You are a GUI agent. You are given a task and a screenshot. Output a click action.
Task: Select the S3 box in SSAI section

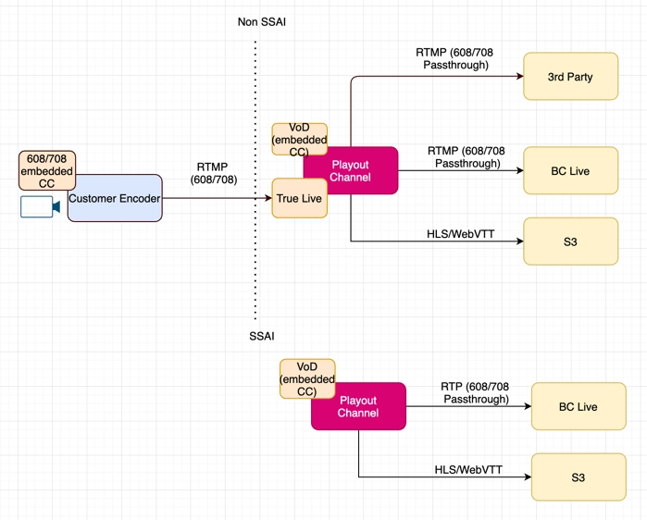click(x=578, y=477)
